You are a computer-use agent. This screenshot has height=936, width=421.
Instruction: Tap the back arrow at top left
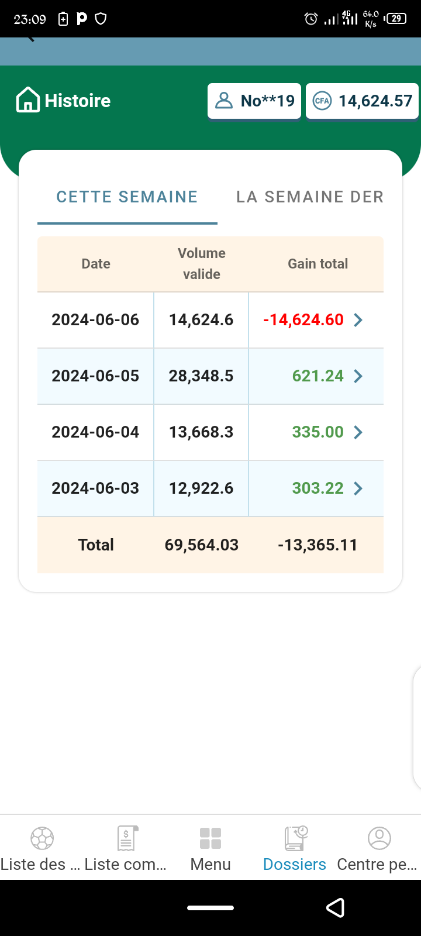coord(30,40)
